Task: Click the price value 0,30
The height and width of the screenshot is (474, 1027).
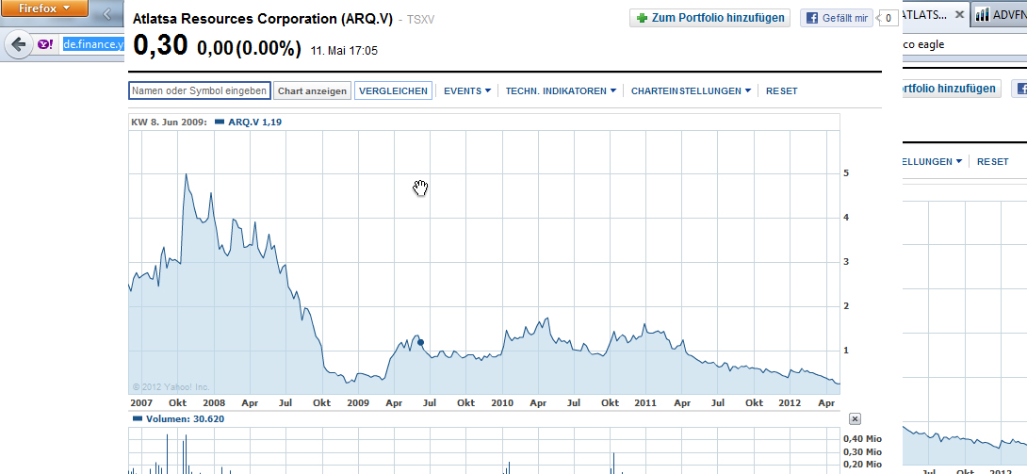Action: (160, 45)
